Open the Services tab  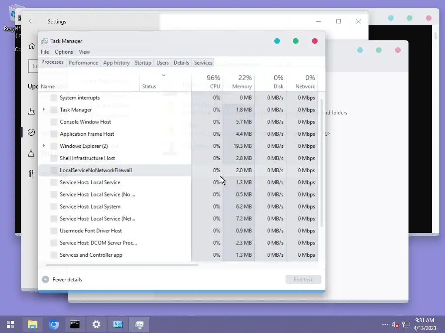coord(203,62)
